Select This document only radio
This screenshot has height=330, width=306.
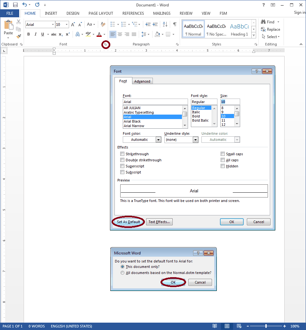[122, 267]
